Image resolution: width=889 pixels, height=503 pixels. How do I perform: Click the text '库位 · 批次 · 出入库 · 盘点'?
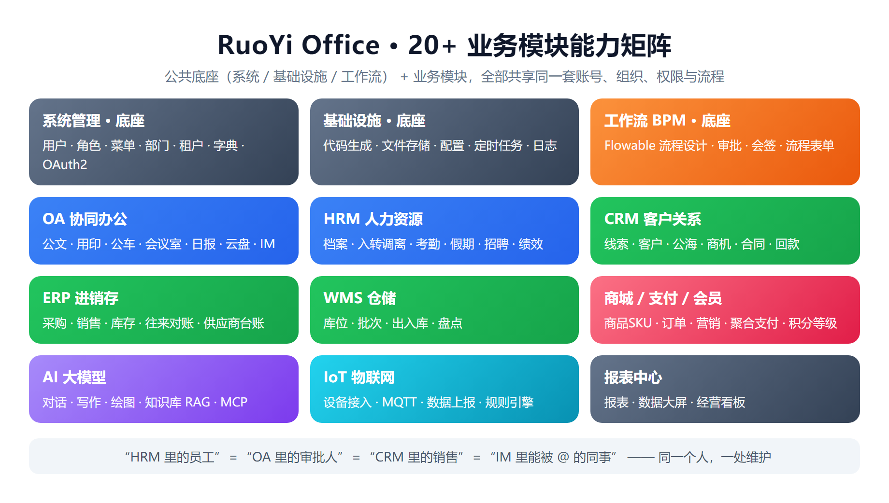point(393,323)
